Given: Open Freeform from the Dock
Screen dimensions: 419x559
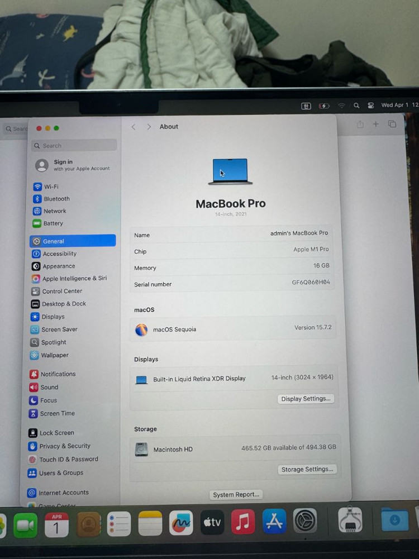Looking at the screenshot, I should tap(181, 523).
